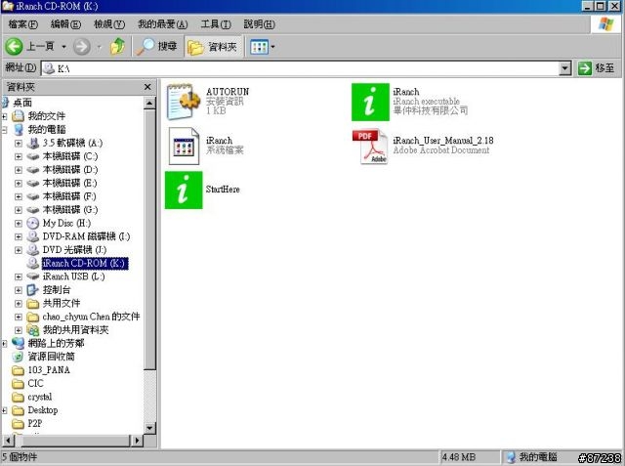Click the grayed Forward arrow button
The image size is (625, 466).
(x=82, y=47)
